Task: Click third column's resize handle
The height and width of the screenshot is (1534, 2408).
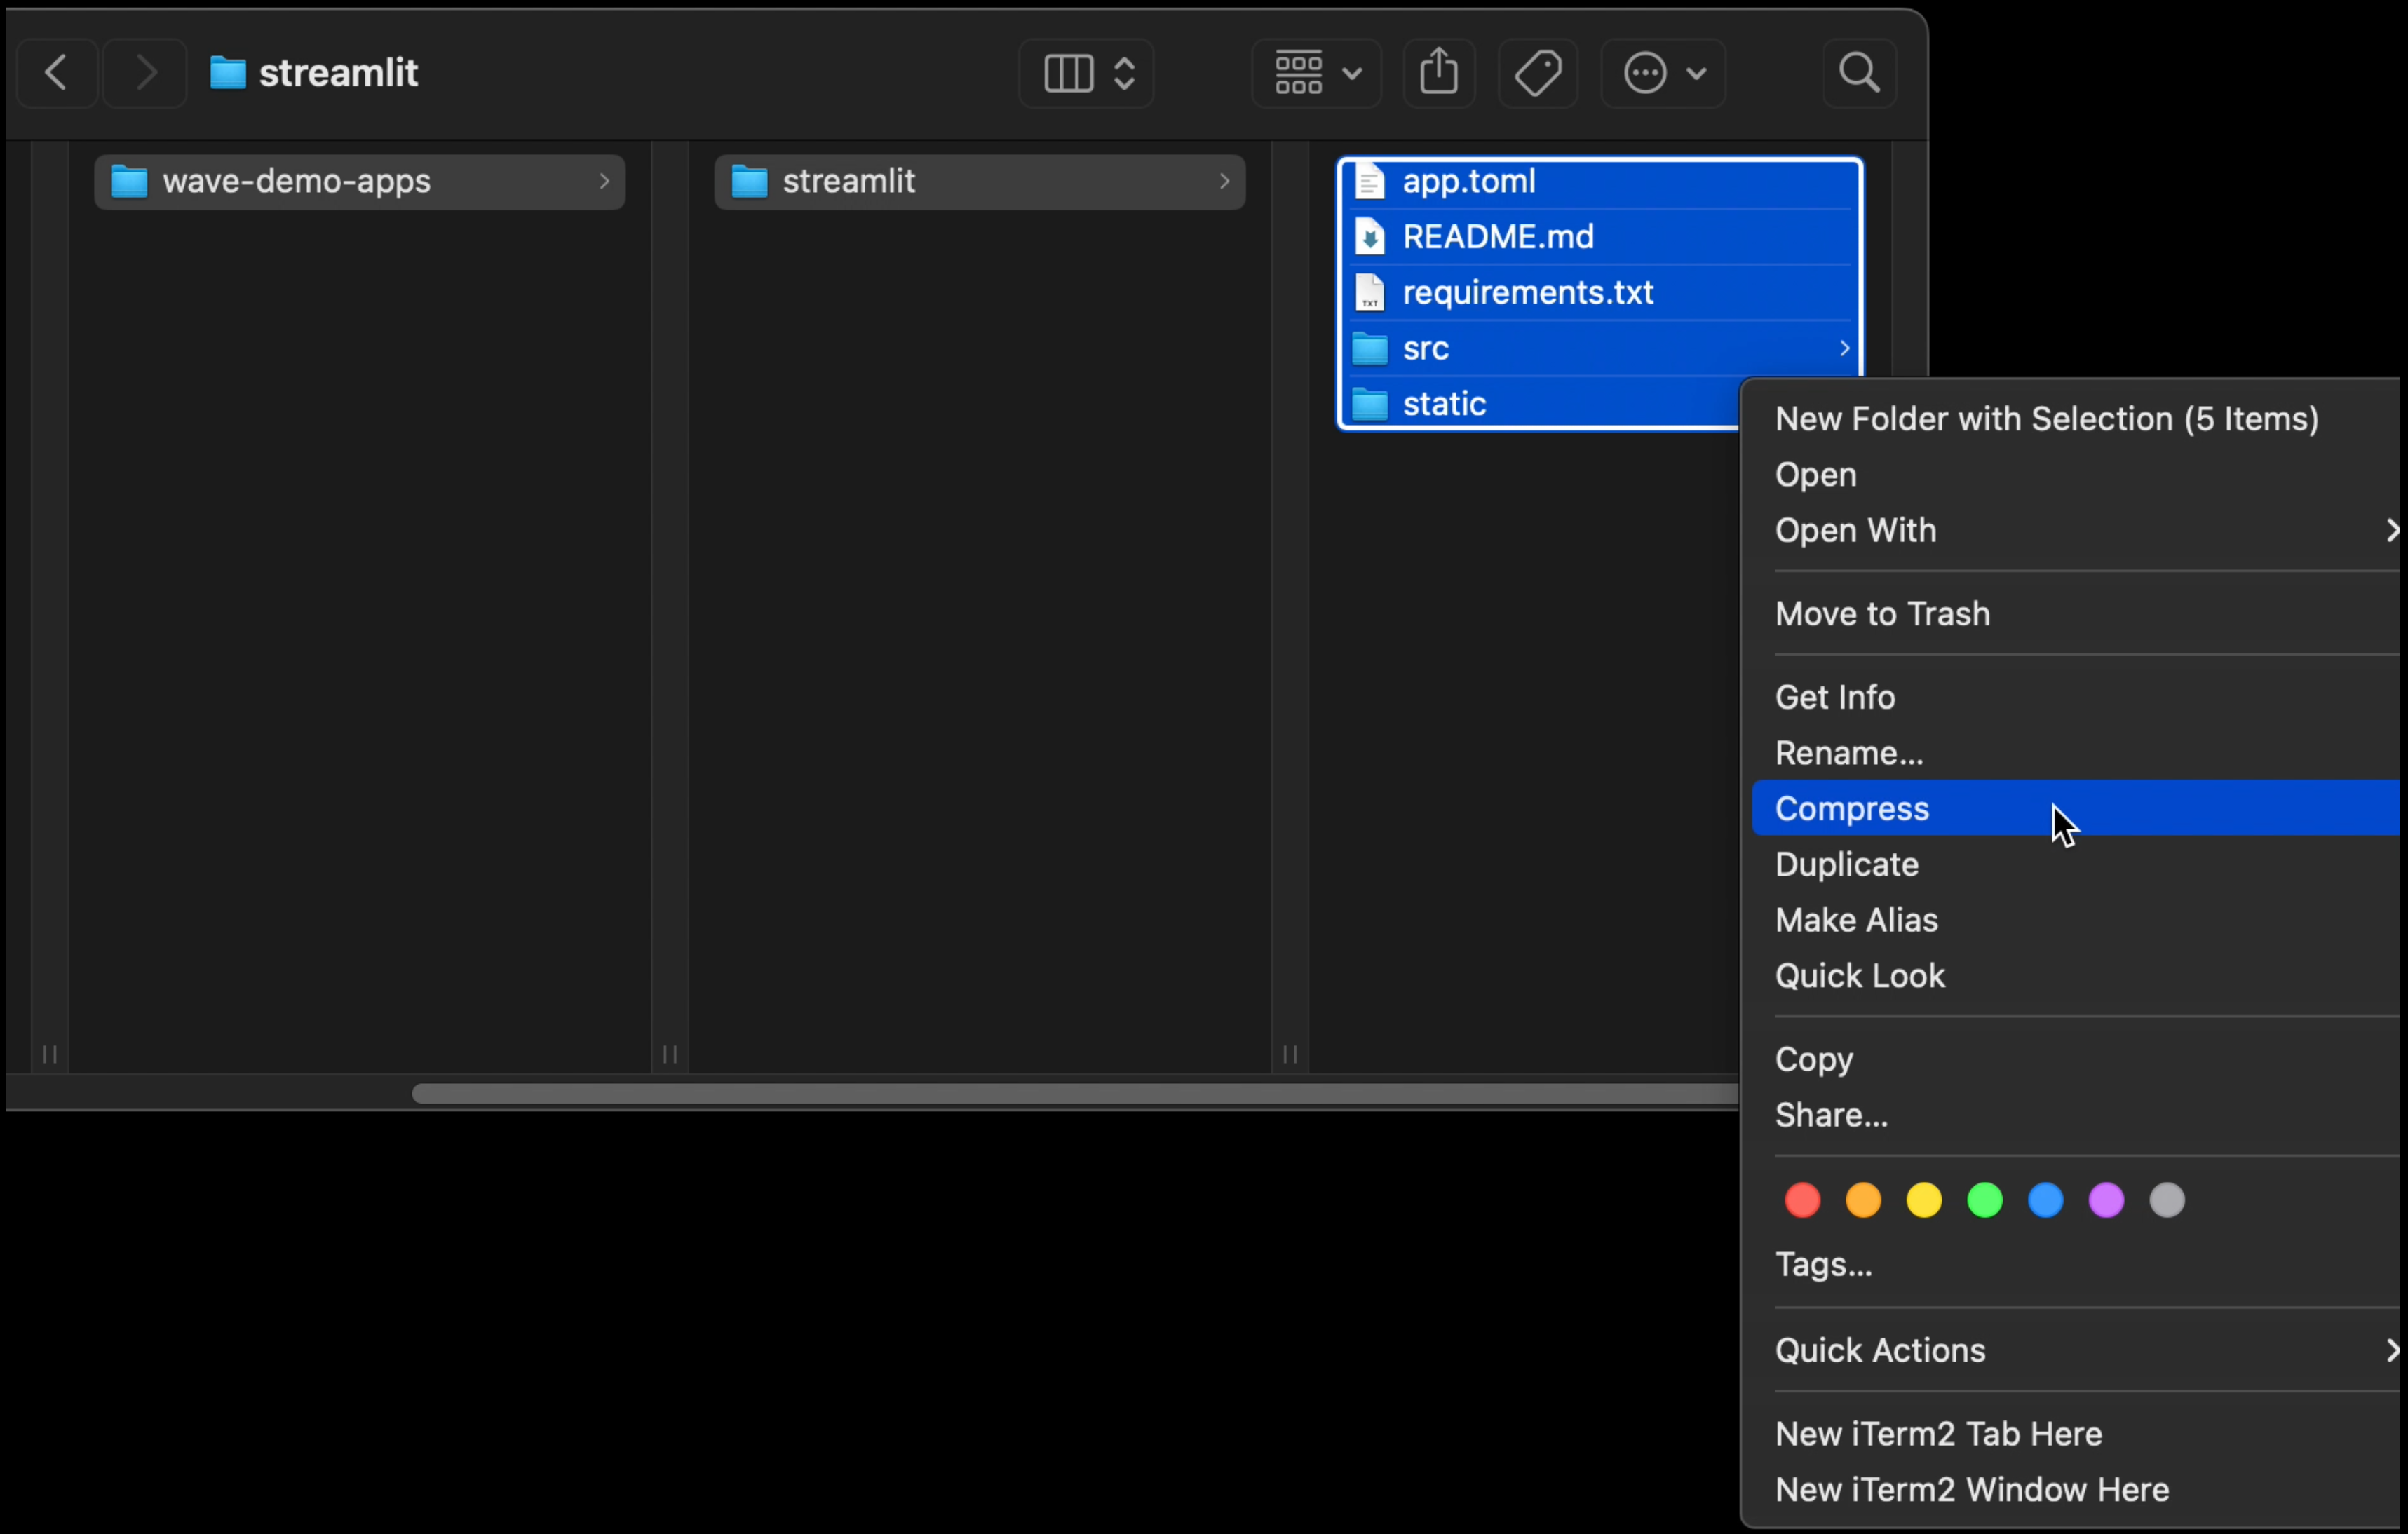Action: (x=1290, y=1054)
